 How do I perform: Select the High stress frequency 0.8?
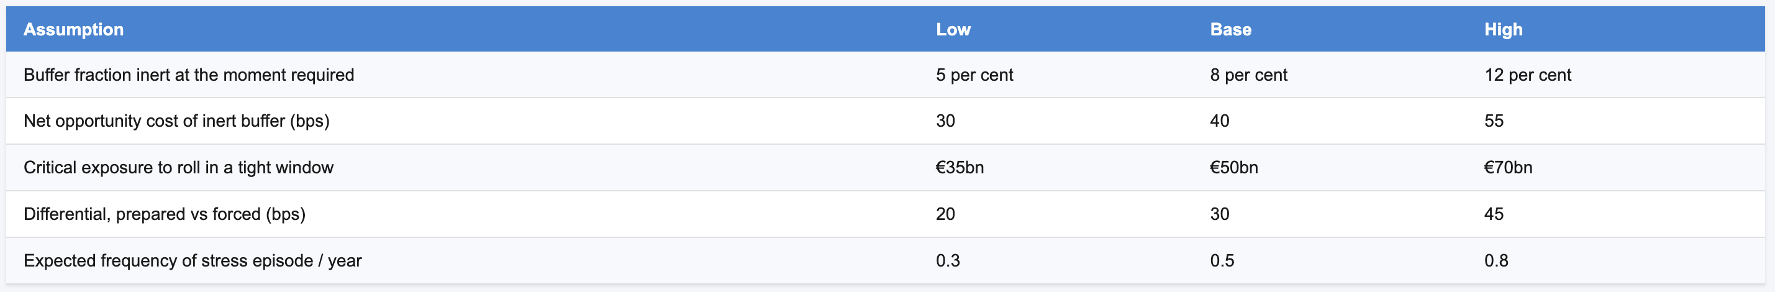point(1497,261)
